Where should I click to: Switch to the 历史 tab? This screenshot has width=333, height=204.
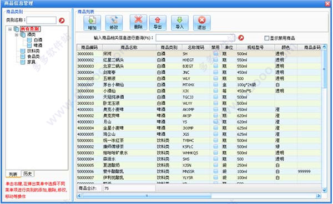(x=28, y=174)
